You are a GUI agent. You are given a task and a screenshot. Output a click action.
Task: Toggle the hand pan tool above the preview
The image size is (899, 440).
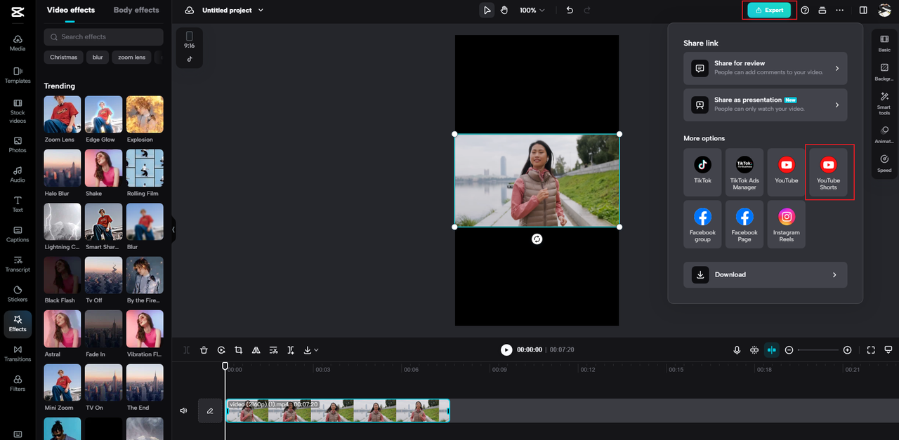coord(504,10)
